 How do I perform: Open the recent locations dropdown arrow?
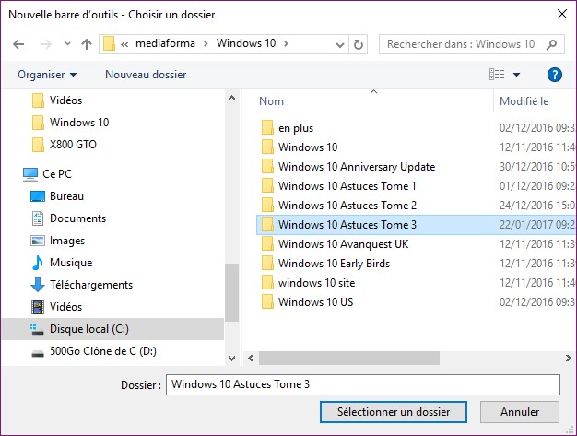pos(67,44)
